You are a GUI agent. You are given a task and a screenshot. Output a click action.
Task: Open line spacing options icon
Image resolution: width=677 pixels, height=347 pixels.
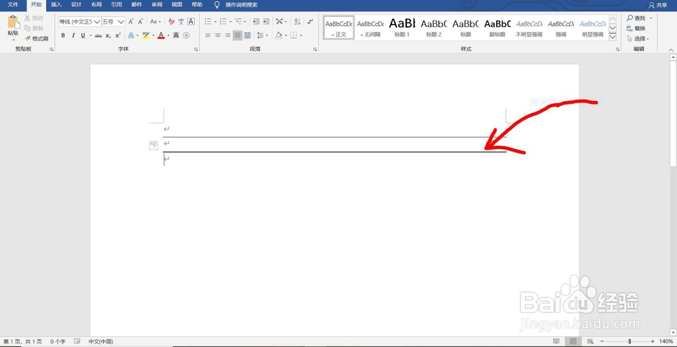(x=260, y=35)
